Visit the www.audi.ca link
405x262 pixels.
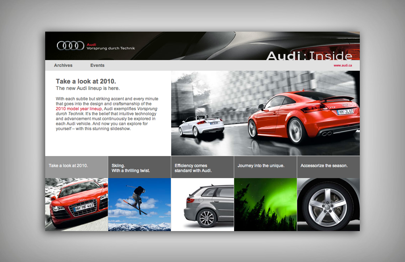coord(343,65)
